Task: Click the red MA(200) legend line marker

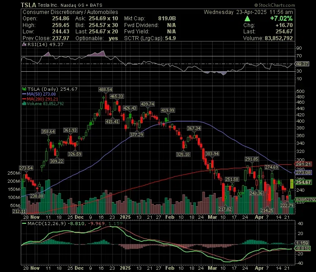Action: [x=24, y=99]
